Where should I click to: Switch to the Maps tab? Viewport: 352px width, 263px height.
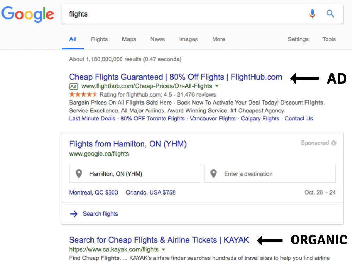point(129,39)
